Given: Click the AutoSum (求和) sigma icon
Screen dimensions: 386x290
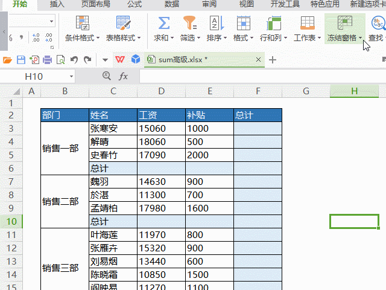Looking at the screenshot, I should point(163,24).
